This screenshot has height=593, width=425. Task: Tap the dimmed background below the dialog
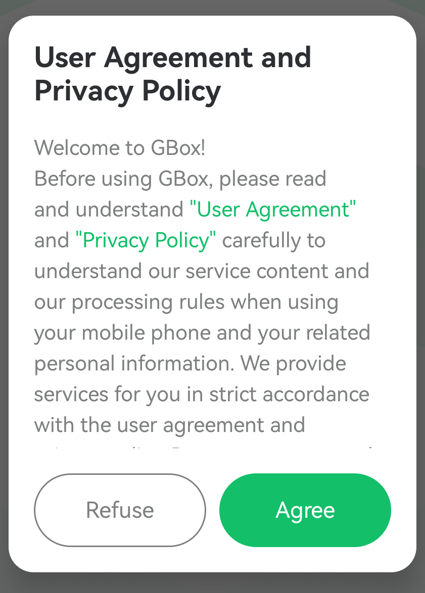click(x=212, y=583)
